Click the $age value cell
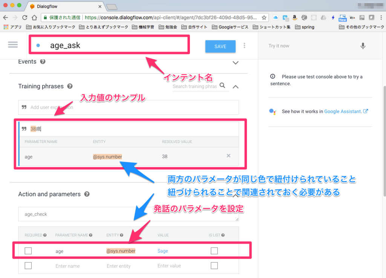Image resolution: width=386 pixels, height=278 pixels. 163,251
